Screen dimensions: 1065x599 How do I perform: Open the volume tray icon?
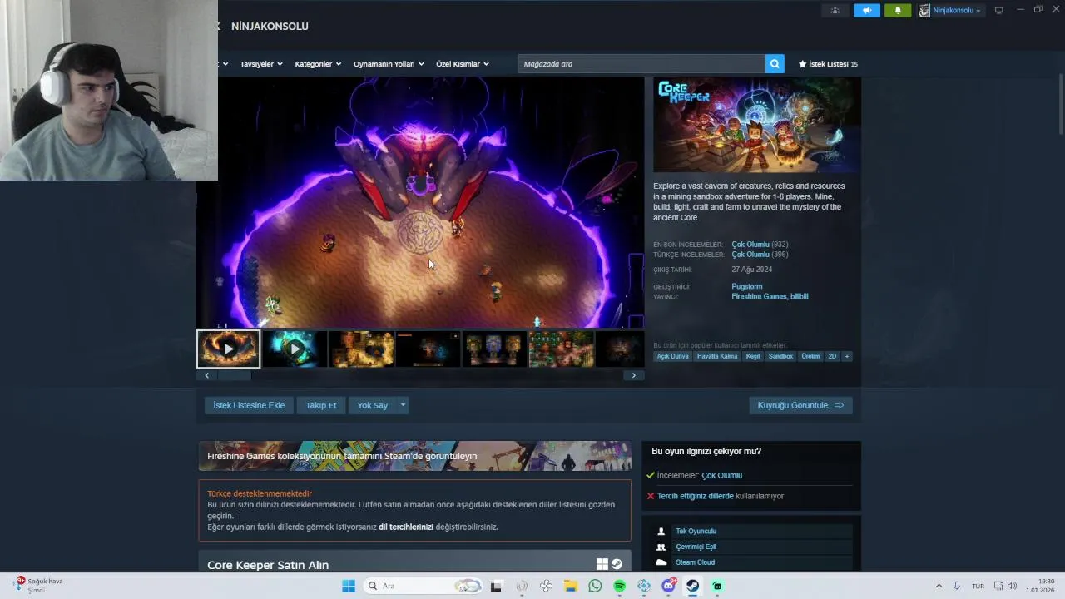tap(1012, 586)
